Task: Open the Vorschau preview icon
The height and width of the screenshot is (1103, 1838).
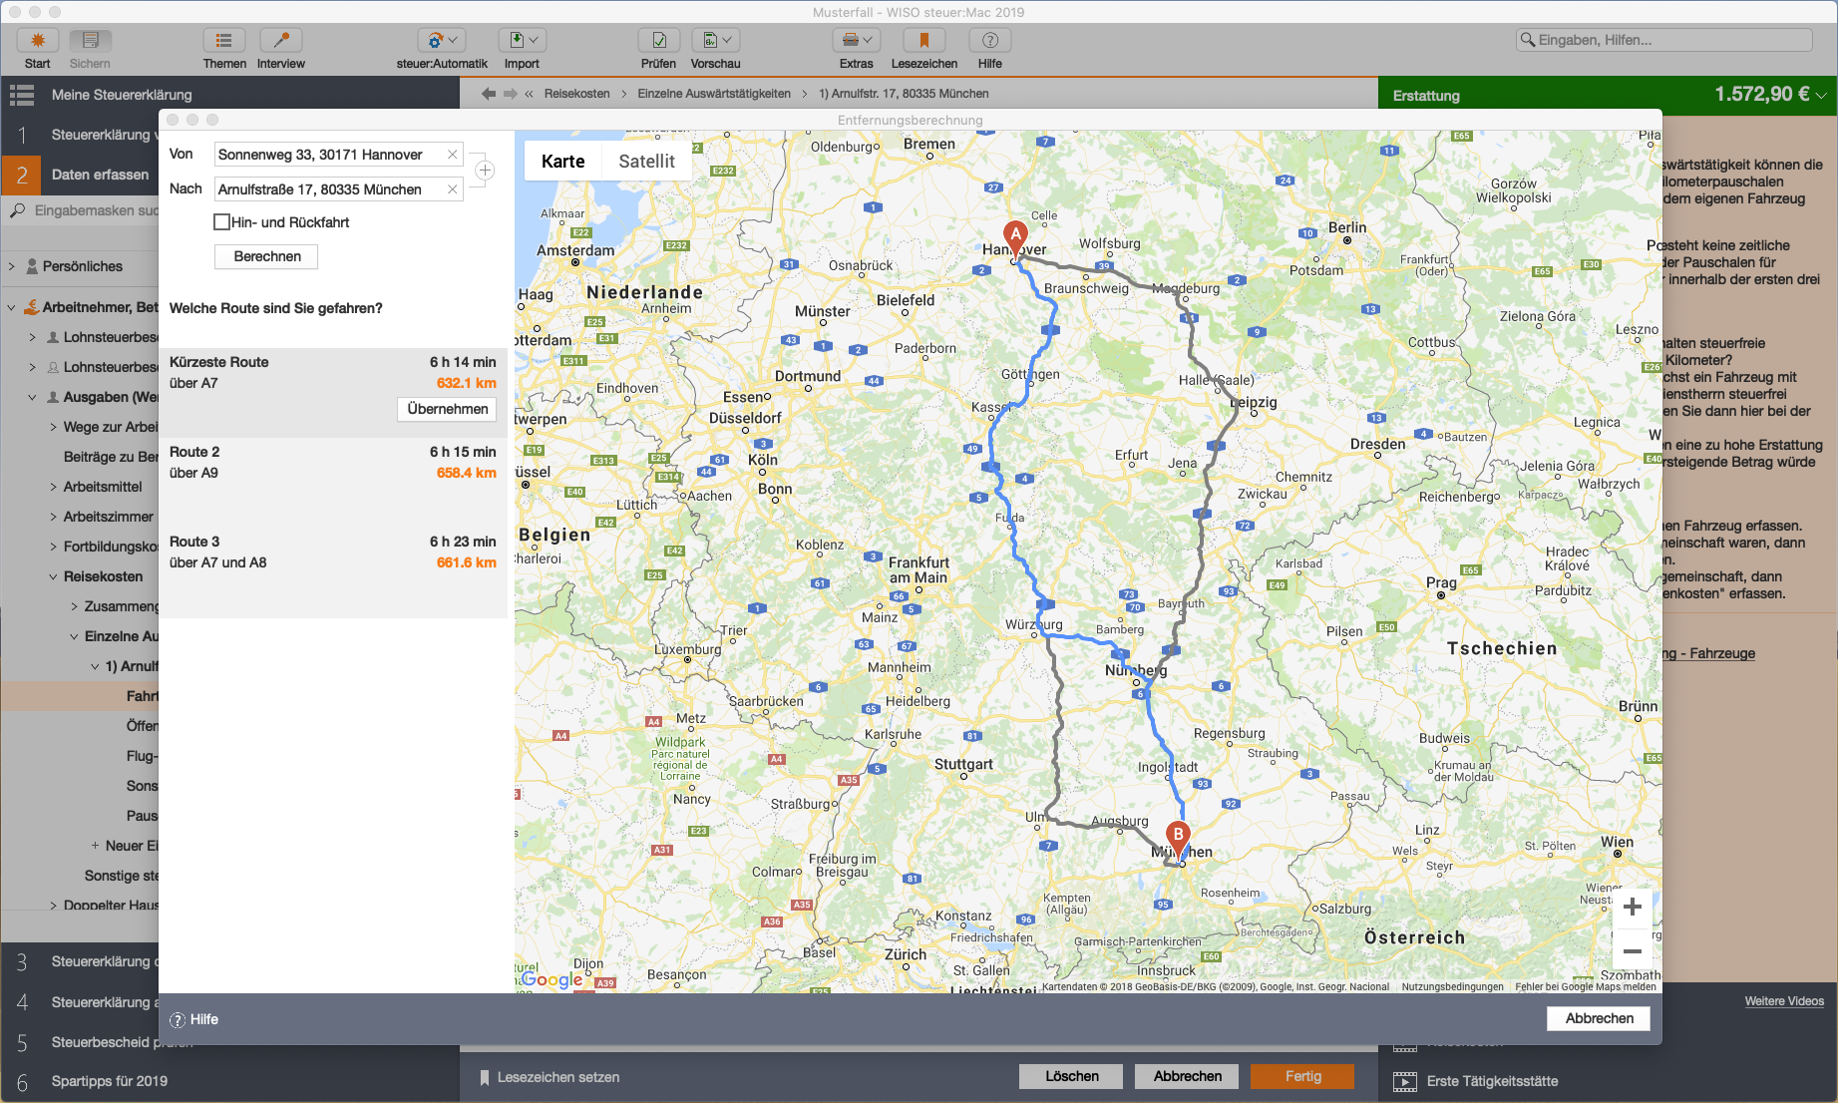Action: [x=716, y=40]
